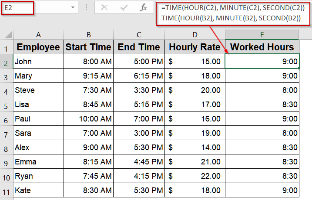
Task: Click John's worked hours cell E2
Action: click(262, 61)
